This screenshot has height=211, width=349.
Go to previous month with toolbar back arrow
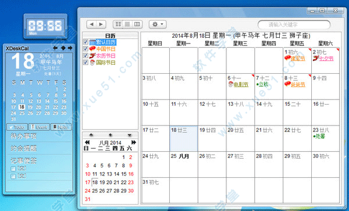(x=91, y=24)
